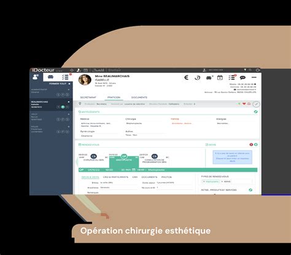
Task: Click the blue no-quote information box
Action: (232, 157)
